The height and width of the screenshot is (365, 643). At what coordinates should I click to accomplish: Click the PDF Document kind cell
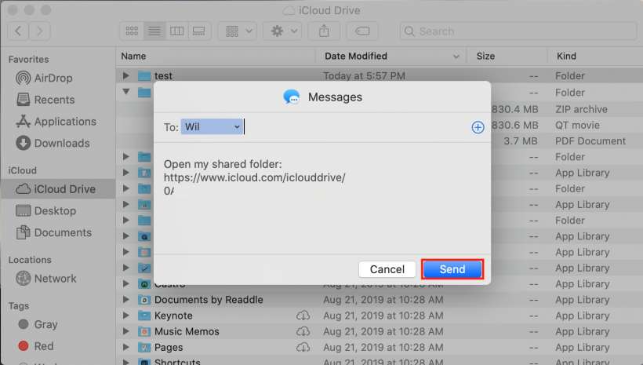click(590, 141)
